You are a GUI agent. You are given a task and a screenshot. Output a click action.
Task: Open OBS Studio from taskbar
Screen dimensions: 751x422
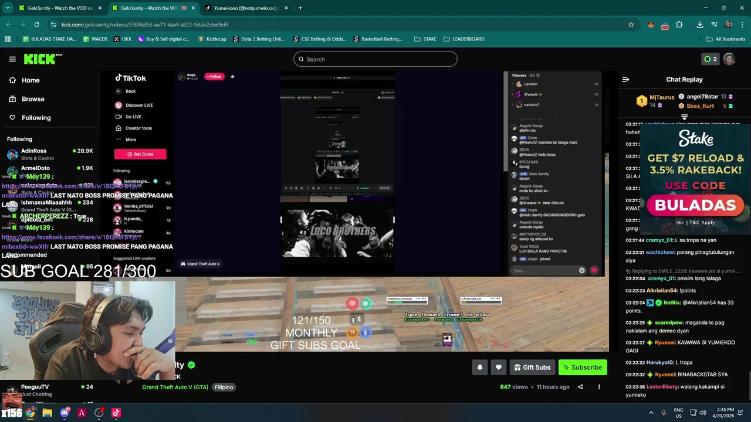(99, 413)
